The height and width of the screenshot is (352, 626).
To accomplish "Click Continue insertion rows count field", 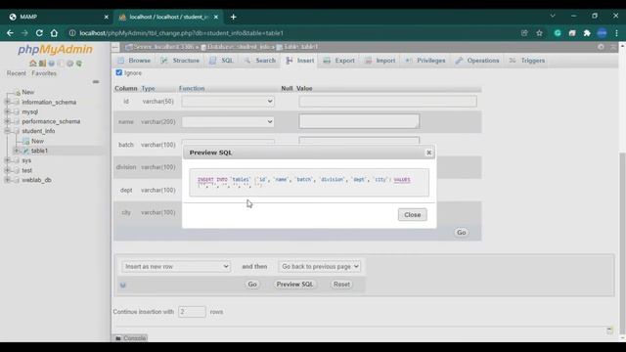I will pos(192,312).
